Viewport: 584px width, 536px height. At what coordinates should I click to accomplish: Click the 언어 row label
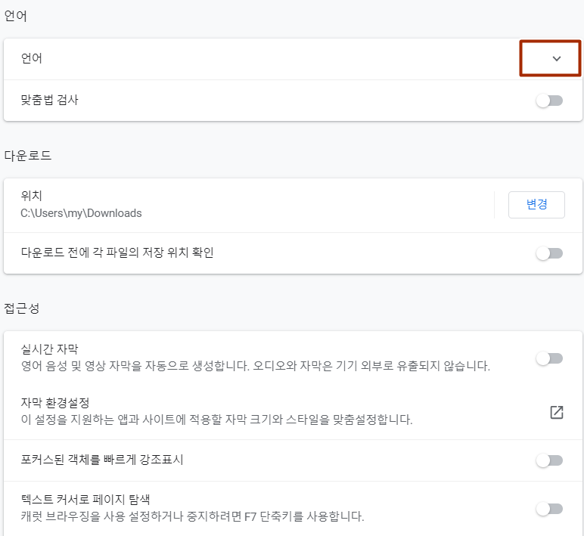coord(32,58)
